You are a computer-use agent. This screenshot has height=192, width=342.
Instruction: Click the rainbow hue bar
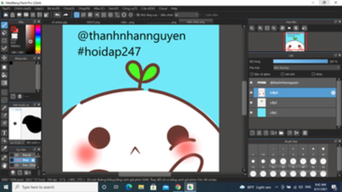coord(38,39)
